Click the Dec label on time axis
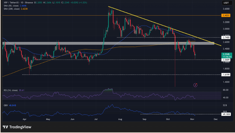Image resolution: width=235 pixels, height=133 pixels. 215,119
